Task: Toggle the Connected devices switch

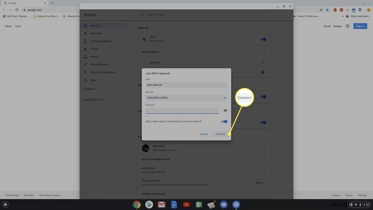Action: [x=263, y=122]
